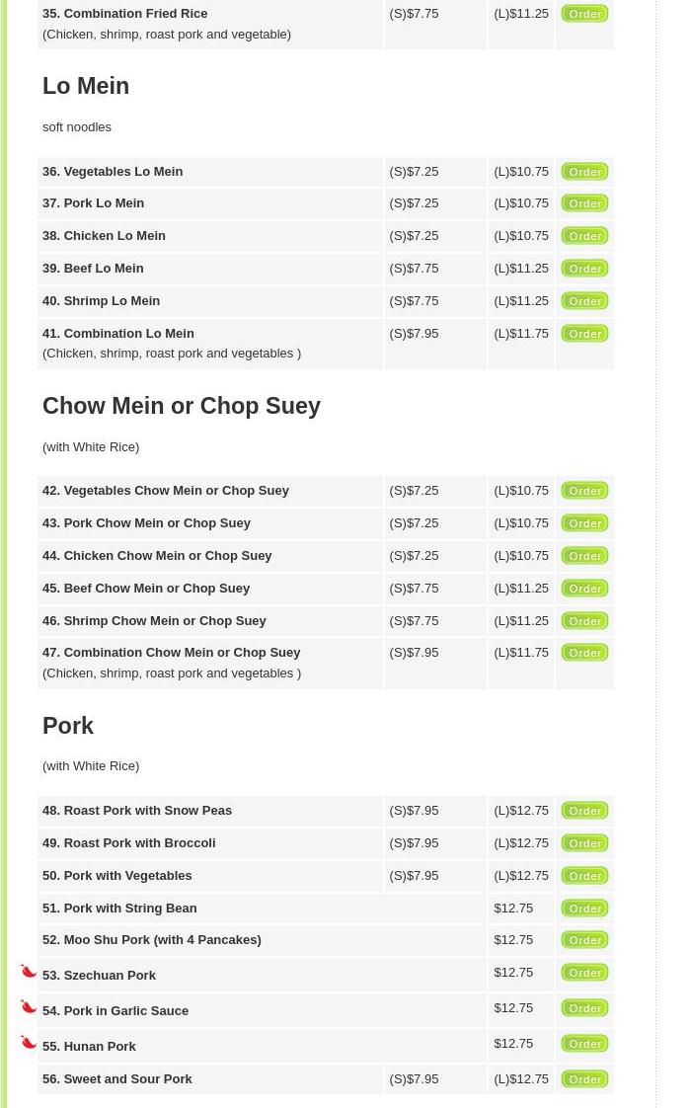Order Shrimp Lo Mein
The height and width of the screenshot is (1108, 690).
click(584, 301)
